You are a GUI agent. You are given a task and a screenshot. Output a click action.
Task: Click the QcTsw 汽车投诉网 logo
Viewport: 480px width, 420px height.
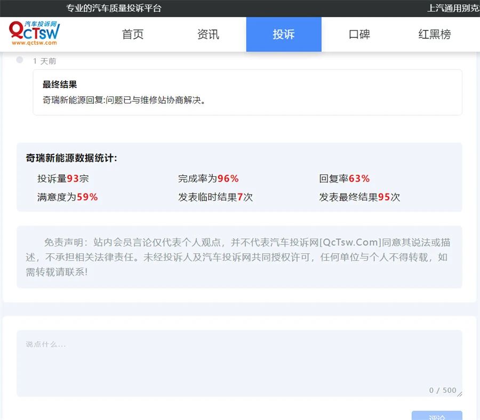(x=34, y=34)
